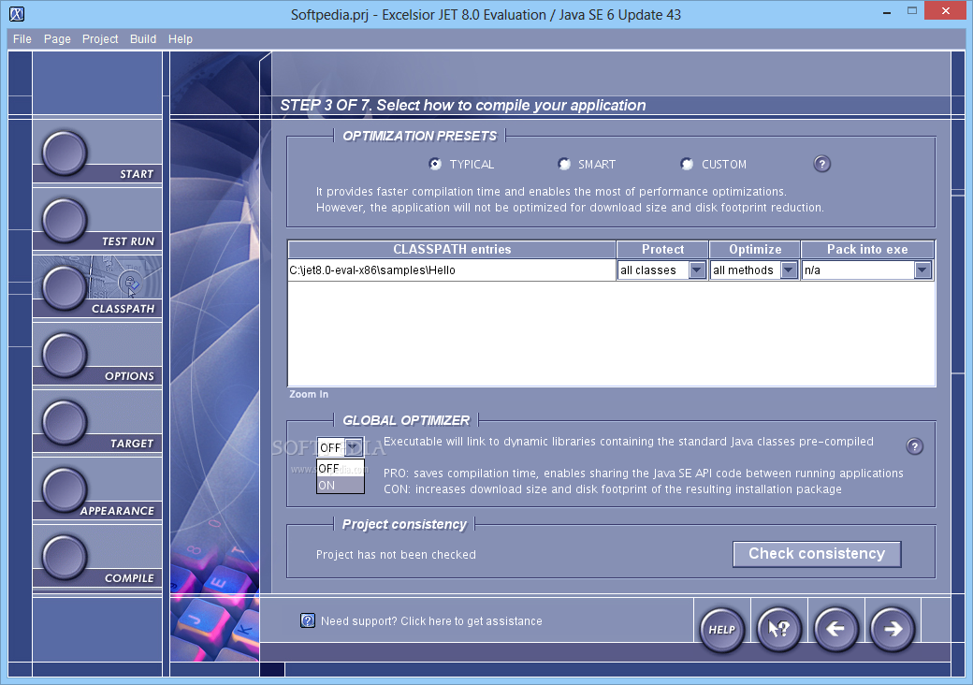
Task: Activate the context help cursor button
Action: [x=778, y=629]
